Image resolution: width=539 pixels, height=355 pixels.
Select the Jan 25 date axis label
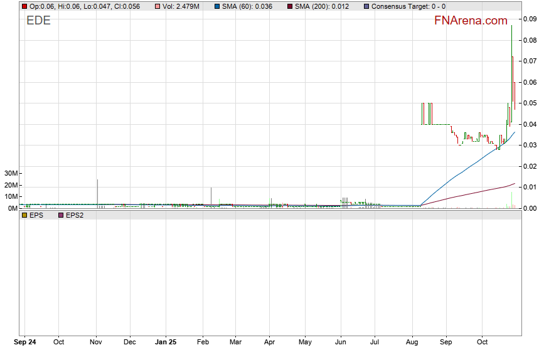click(166, 343)
